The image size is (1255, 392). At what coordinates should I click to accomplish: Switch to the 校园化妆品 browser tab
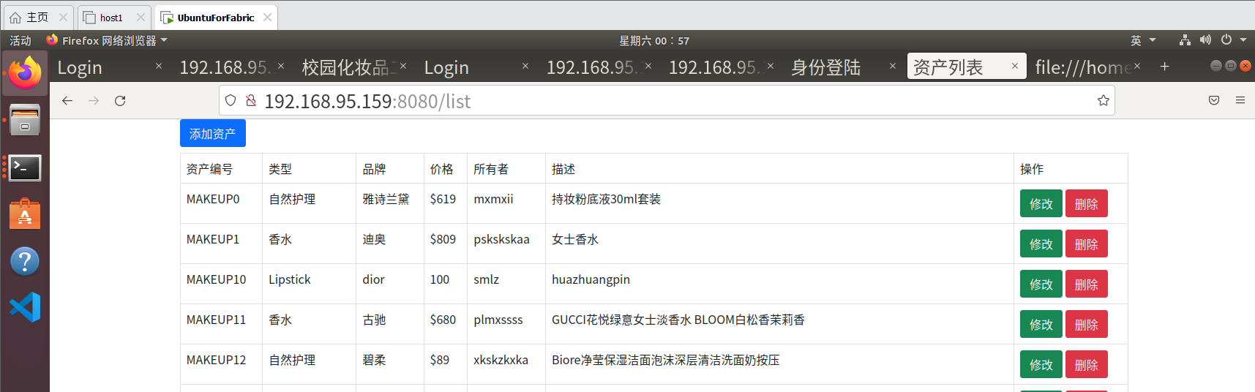pos(354,67)
